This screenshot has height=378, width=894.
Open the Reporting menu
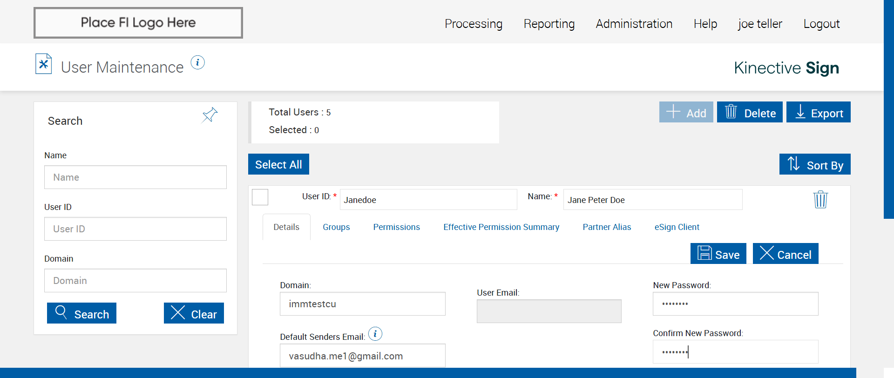click(x=549, y=24)
